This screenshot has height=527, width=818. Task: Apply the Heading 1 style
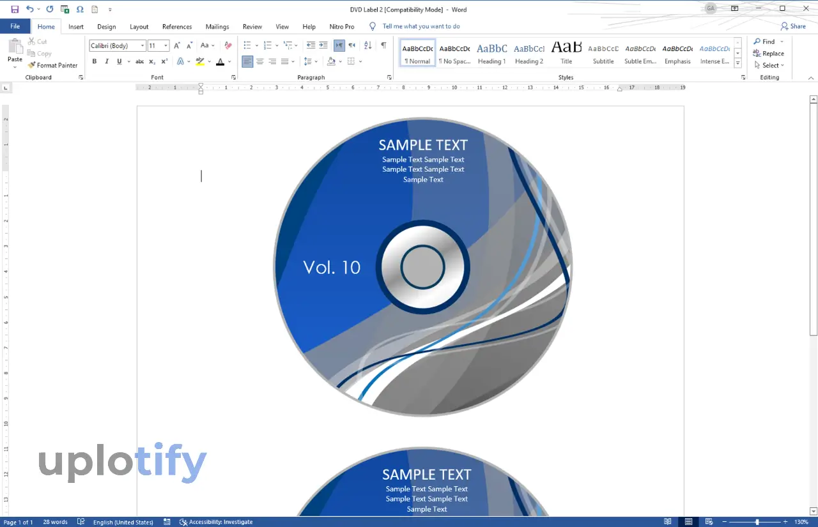tap(491, 53)
